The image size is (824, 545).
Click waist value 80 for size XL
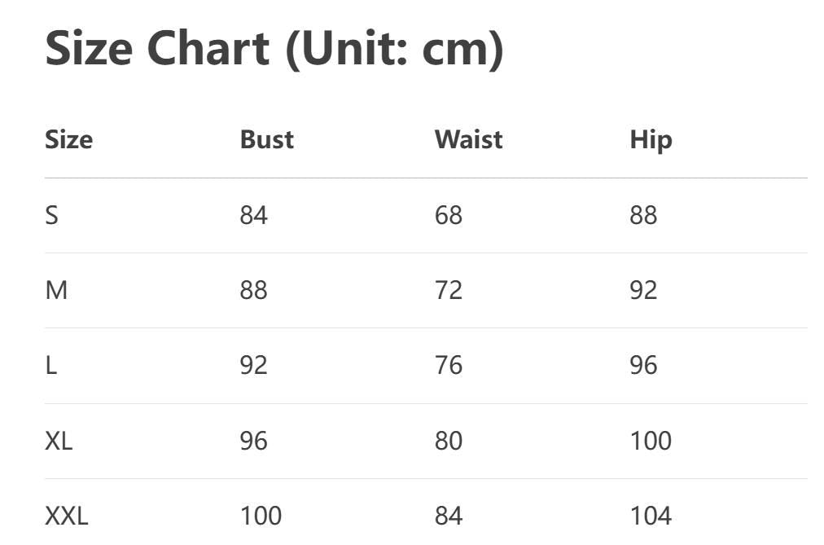point(449,441)
